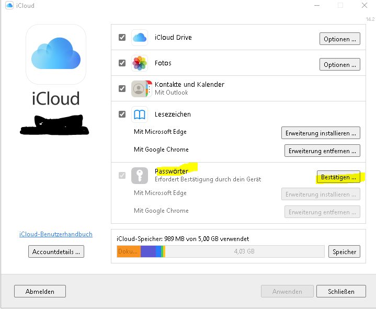The image size is (376, 310).
Task: Open the iCloud-Benutzerhandbuch link
Action: coord(56,234)
